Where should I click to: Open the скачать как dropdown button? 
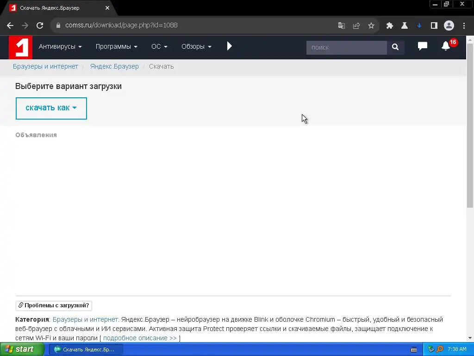[51, 108]
